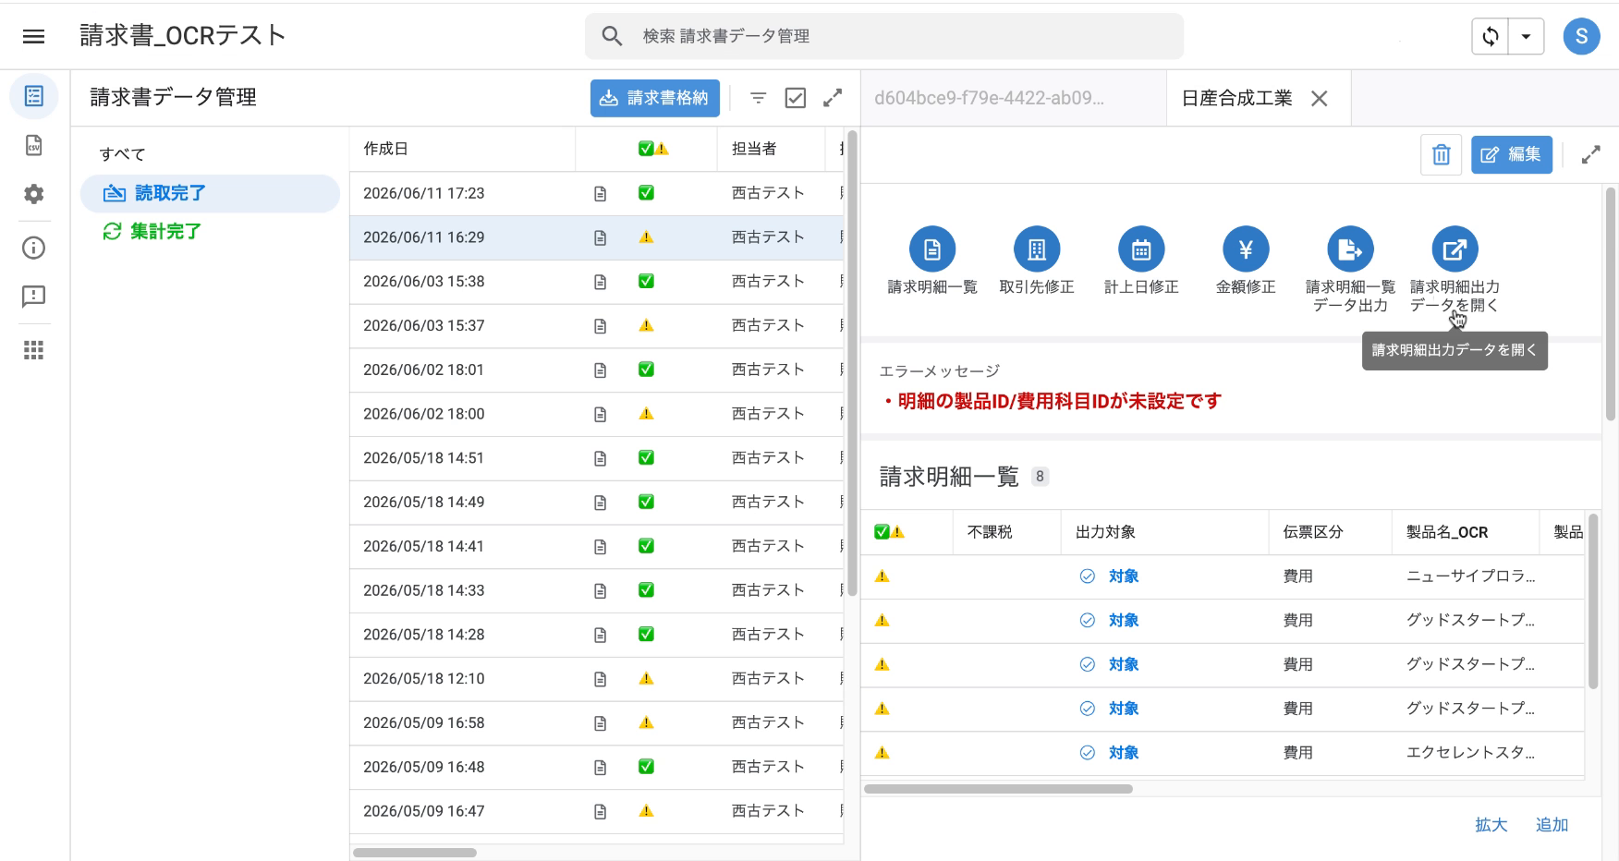Click 請求明細出力データを開く action

[1455, 270]
